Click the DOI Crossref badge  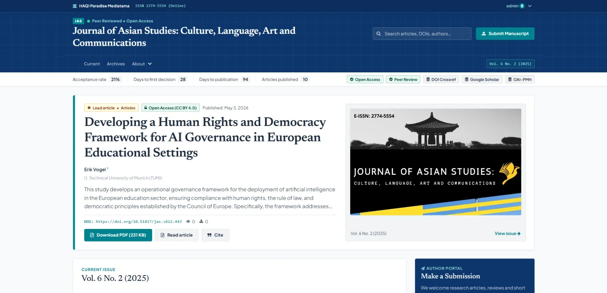point(441,80)
